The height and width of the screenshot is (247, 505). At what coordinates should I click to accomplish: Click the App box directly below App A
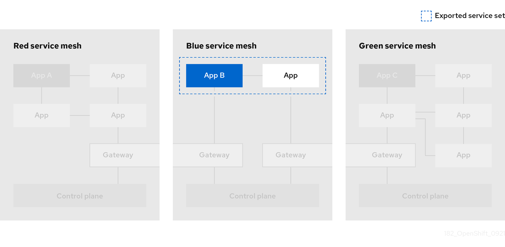click(x=42, y=115)
